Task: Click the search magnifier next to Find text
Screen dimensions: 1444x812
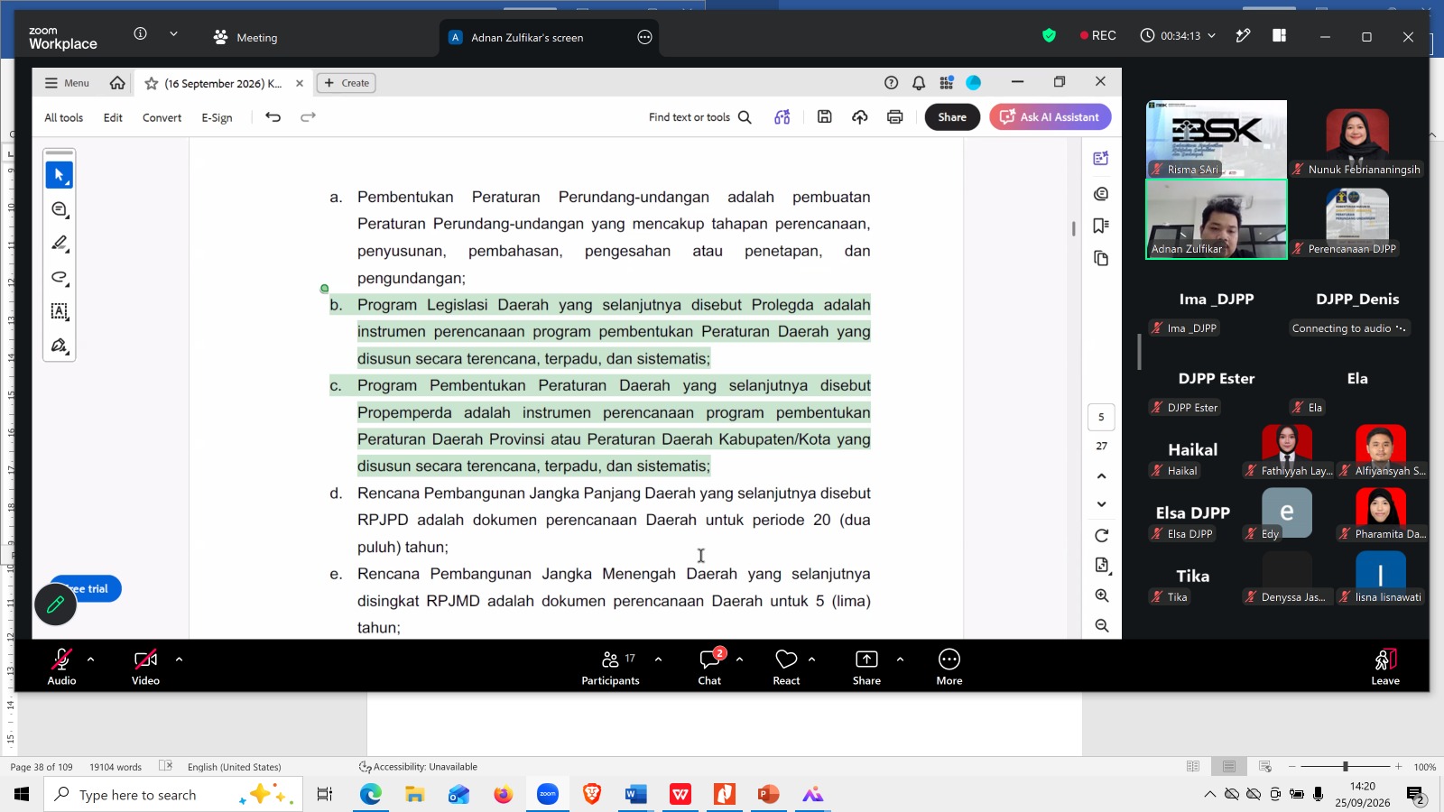Action: pos(745,117)
